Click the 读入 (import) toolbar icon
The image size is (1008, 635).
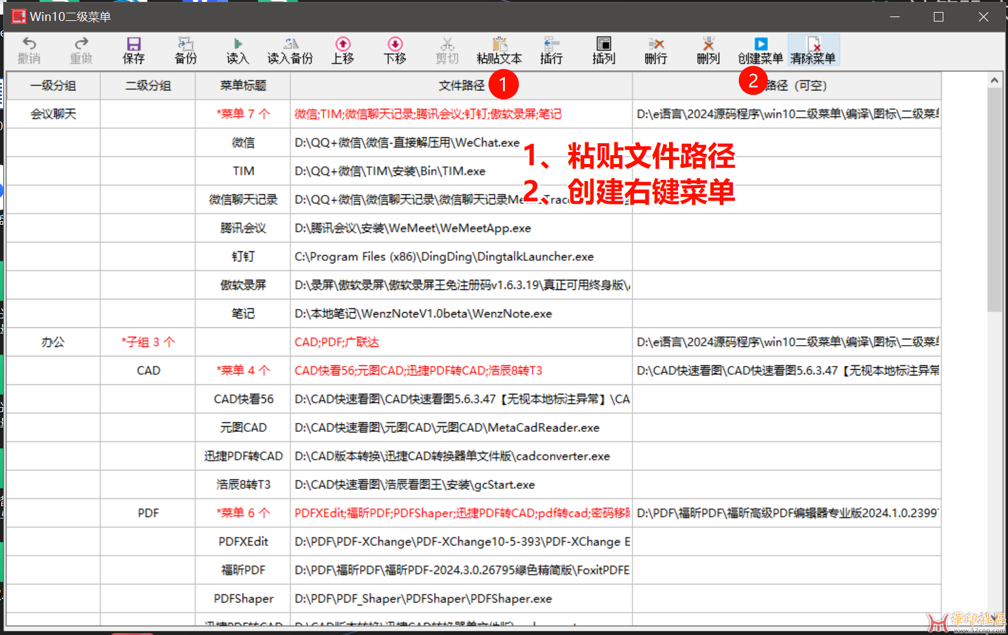pyautogui.click(x=238, y=50)
